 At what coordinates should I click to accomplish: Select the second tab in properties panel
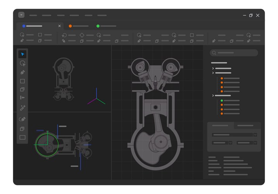(x=245, y=126)
